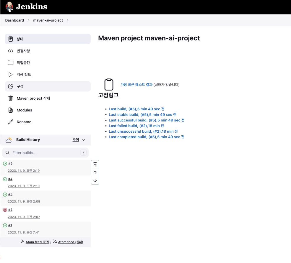Click RSS icon beside Atom feed (전체)
Screen dimensions: 291x263
tap(22, 241)
